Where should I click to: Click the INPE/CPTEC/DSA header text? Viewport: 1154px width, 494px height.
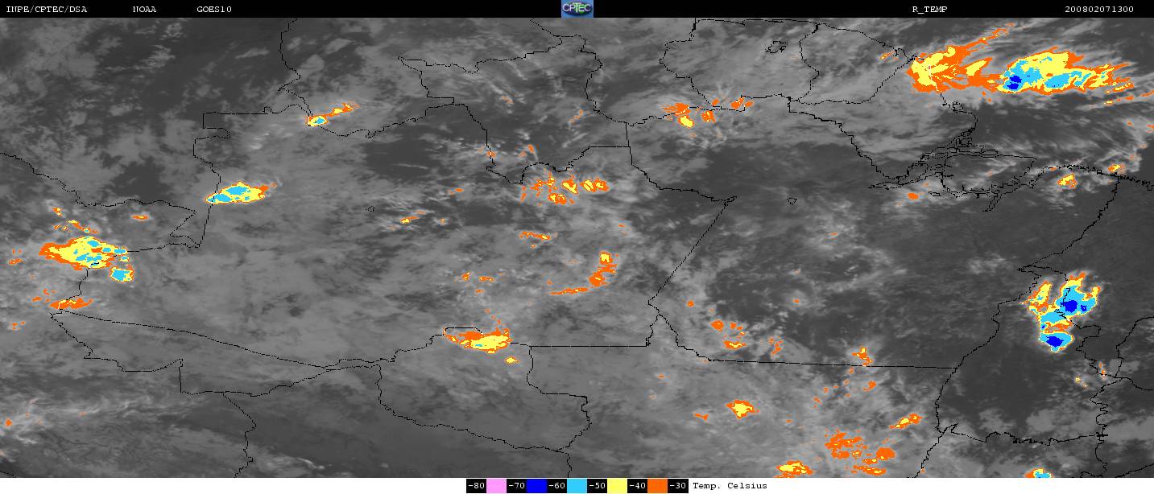tap(46, 9)
